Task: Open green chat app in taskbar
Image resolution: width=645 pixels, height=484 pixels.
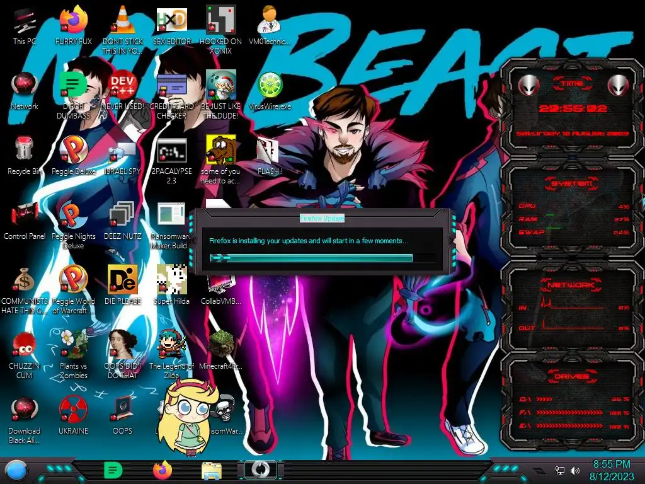Action: tap(113, 470)
